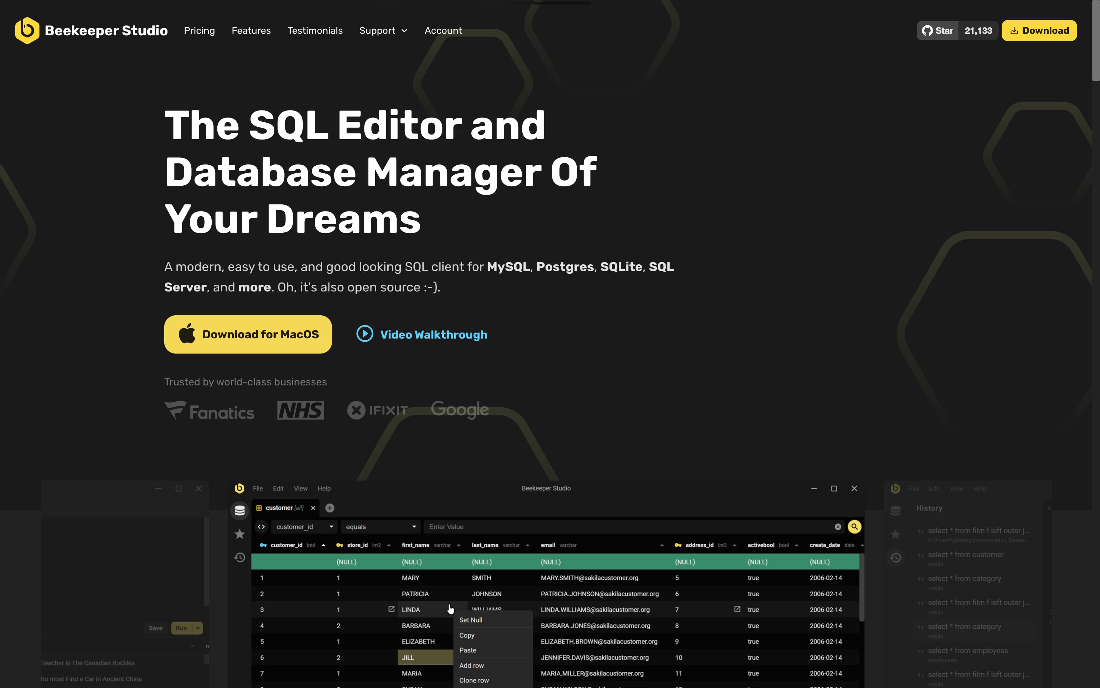Image resolution: width=1100 pixels, height=688 pixels.
Task: Clear the filter value with x icon
Action: [x=838, y=527]
